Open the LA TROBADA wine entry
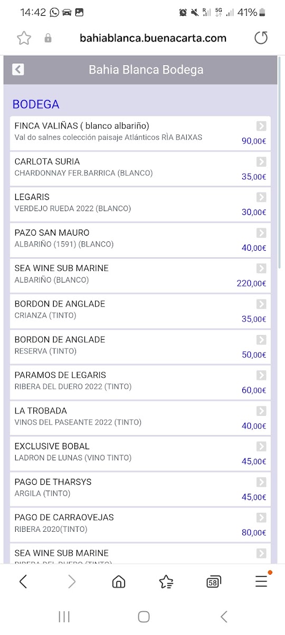Screen dimensions: 285x635 (140, 418)
